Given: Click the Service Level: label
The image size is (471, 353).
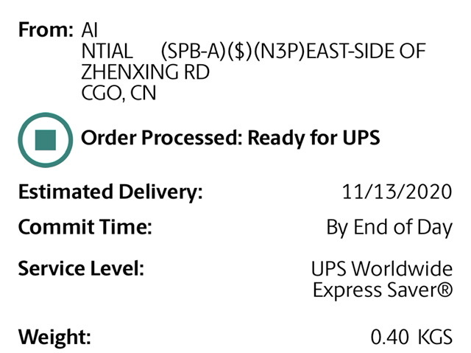Looking at the screenshot, I should (x=81, y=268).
